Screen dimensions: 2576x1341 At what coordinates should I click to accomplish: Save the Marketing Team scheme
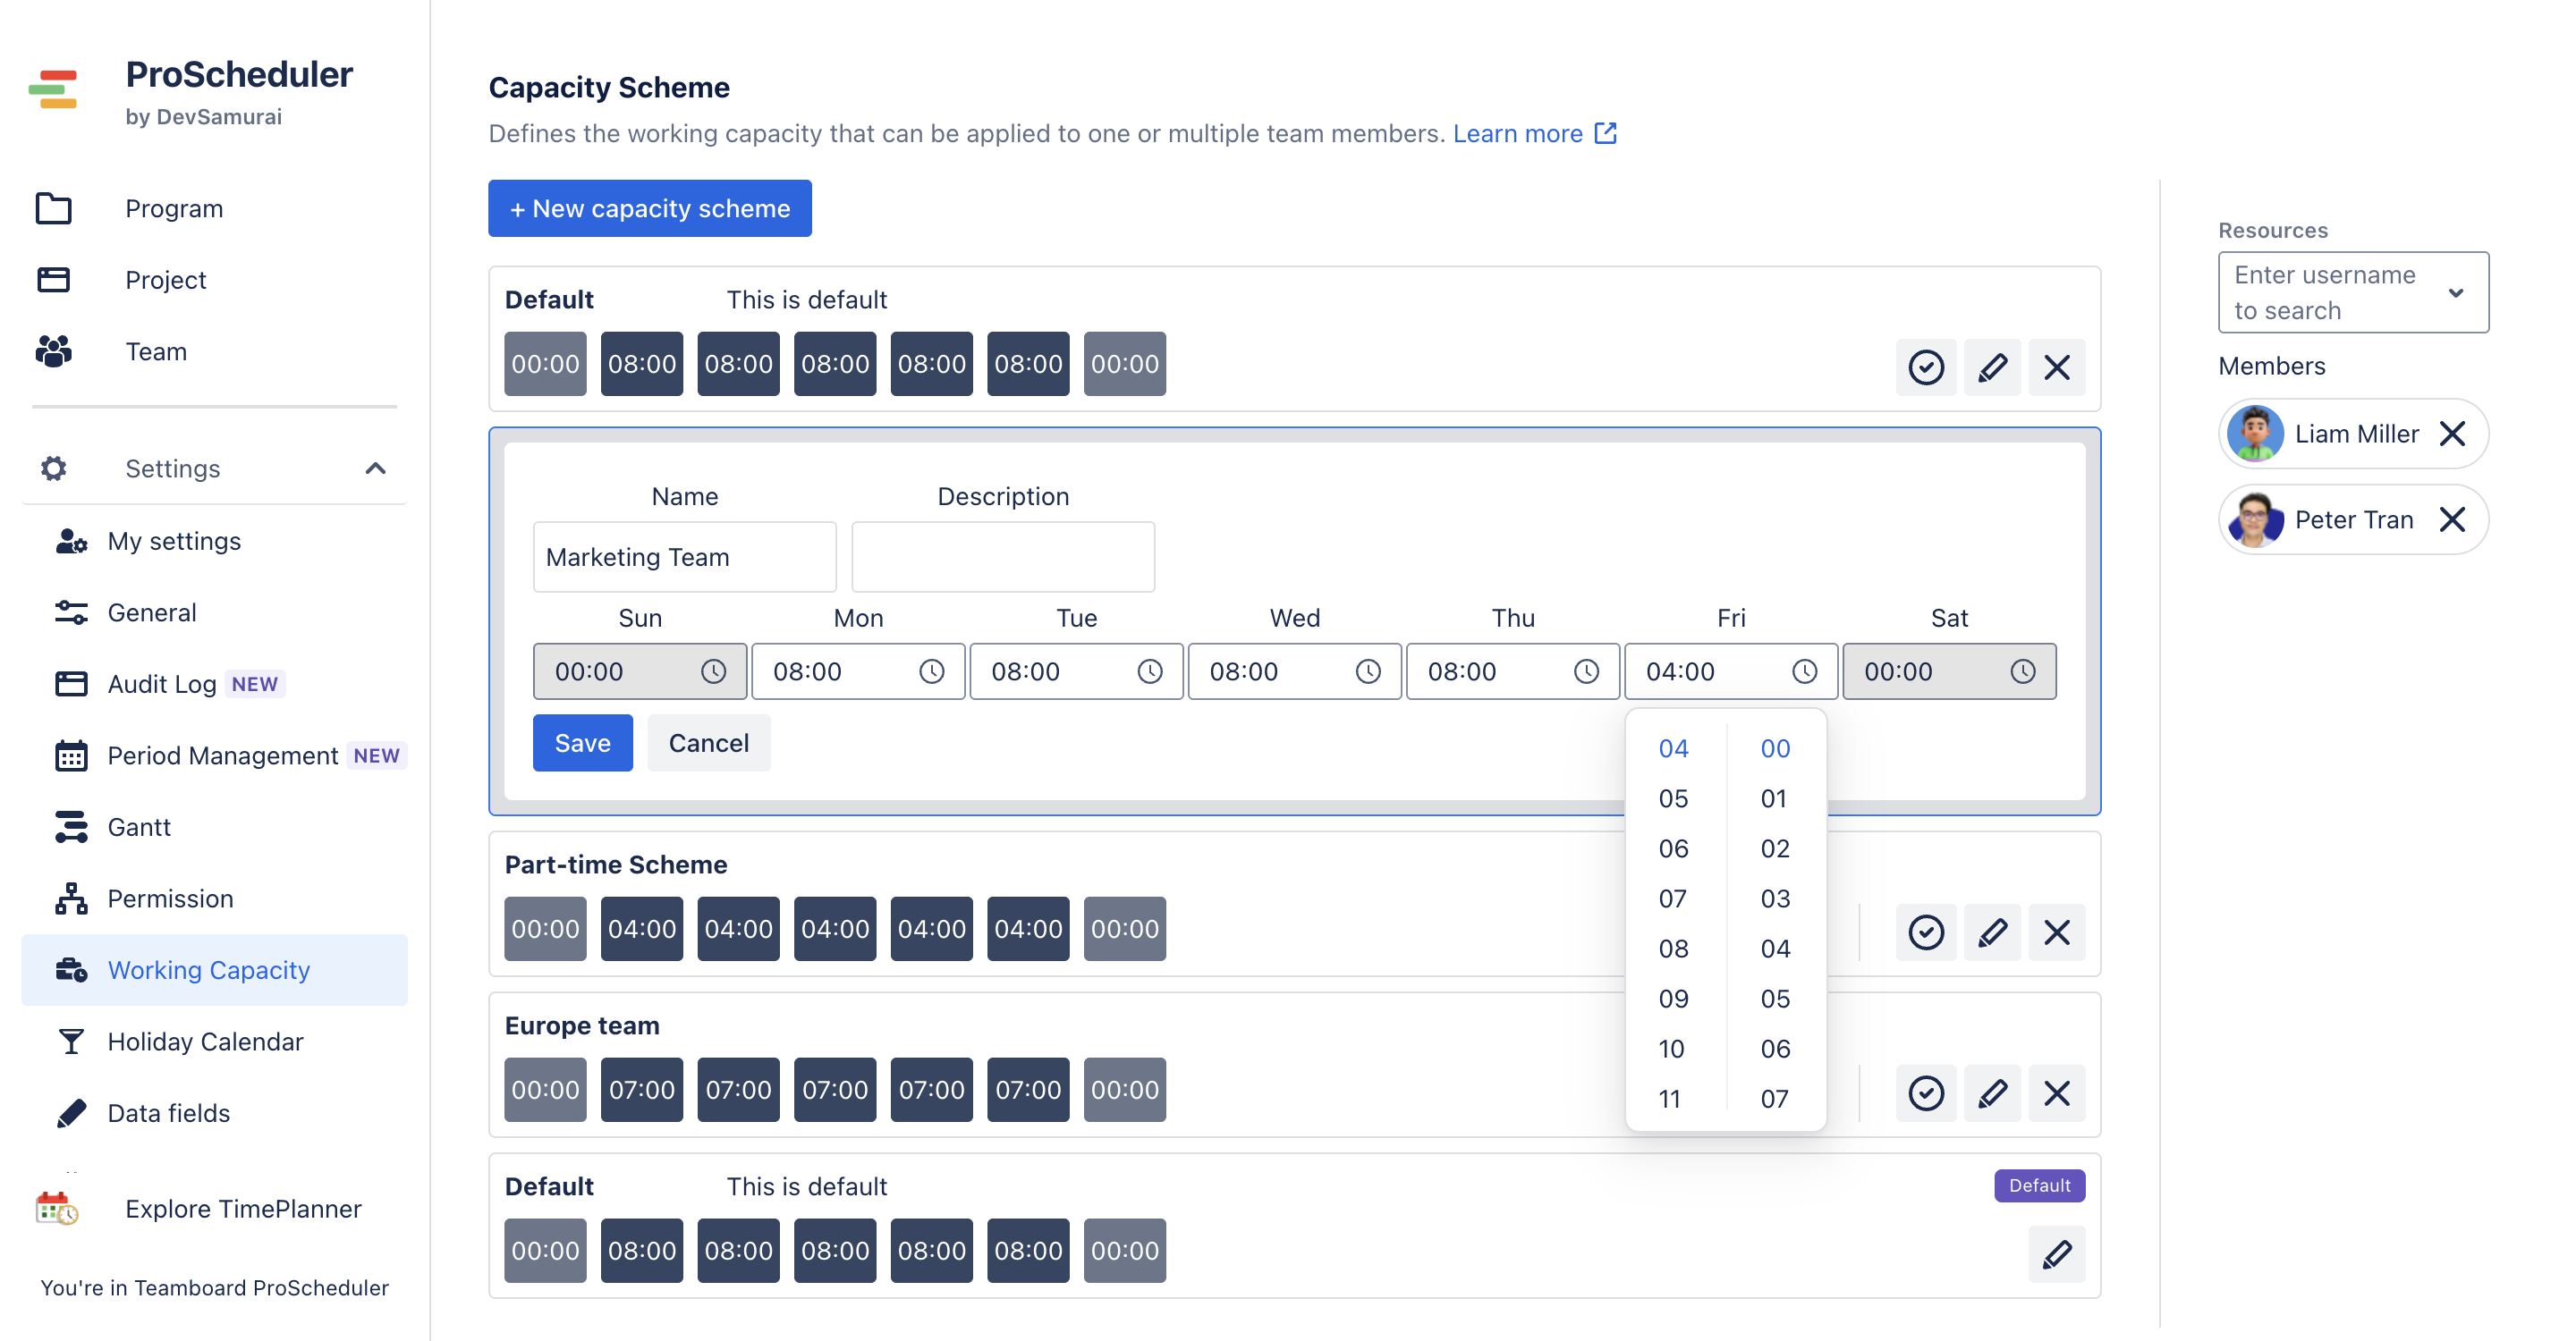582,742
